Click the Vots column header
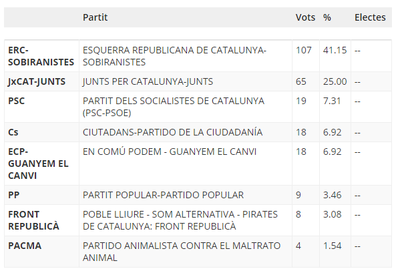This screenshot has height=277, width=402. point(305,17)
